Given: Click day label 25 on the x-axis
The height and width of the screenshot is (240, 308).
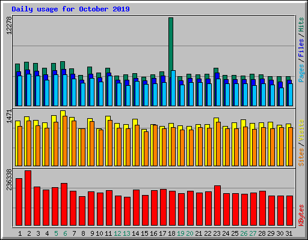Looking at the screenshot, I should click(x=235, y=233).
